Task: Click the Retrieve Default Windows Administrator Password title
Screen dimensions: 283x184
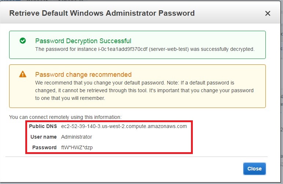Action: [x=102, y=13]
